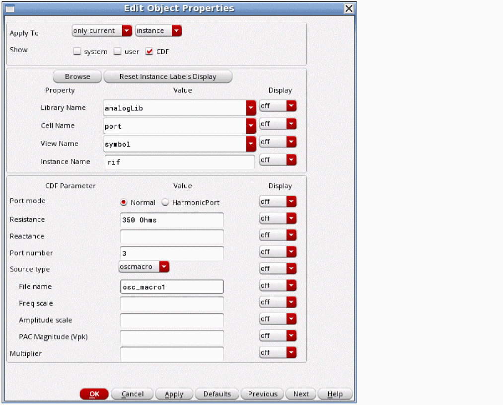
Task: Click Reset Instance Labels Display button
Action: pyautogui.click(x=168, y=77)
